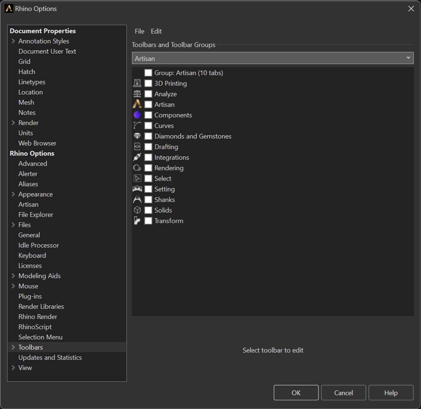Image resolution: width=421 pixels, height=409 pixels.
Task: Open the Rhino Render options page
Action: point(38,317)
